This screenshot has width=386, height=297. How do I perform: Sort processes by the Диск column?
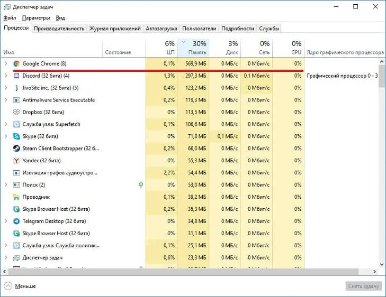tap(225, 48)
